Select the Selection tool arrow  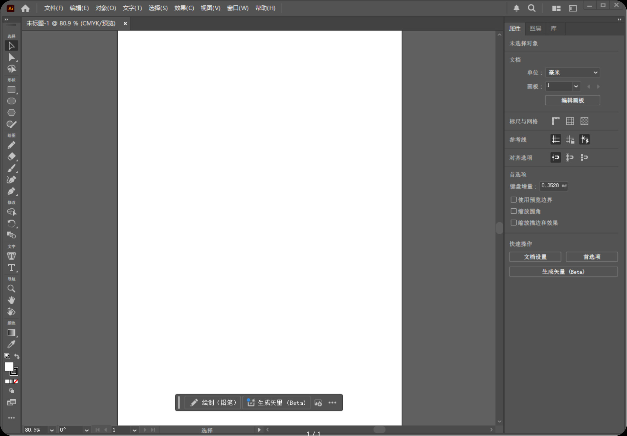click(11, 46)
